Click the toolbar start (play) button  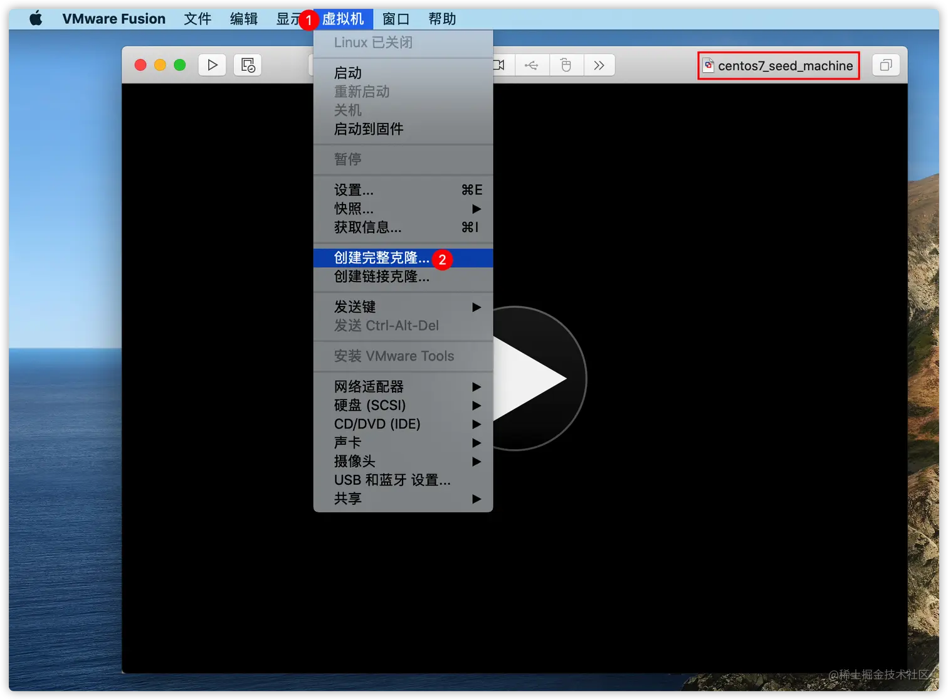click(213, 65)
